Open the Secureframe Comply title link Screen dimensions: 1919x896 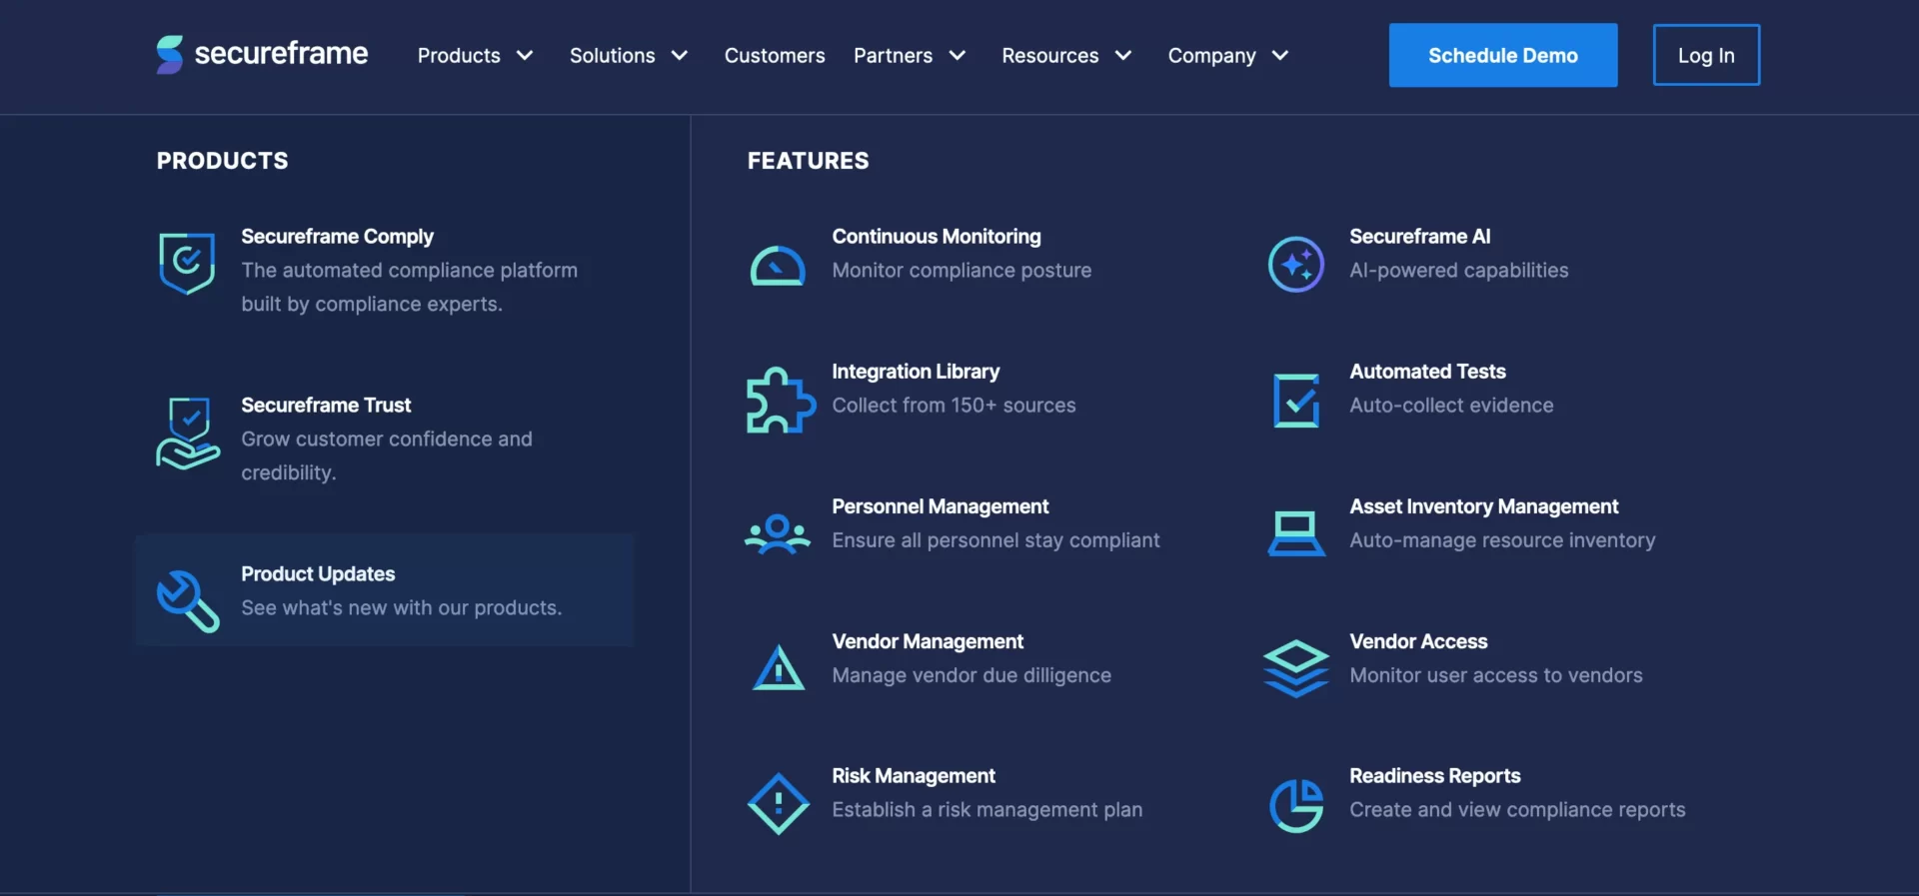tap(337, 237)
